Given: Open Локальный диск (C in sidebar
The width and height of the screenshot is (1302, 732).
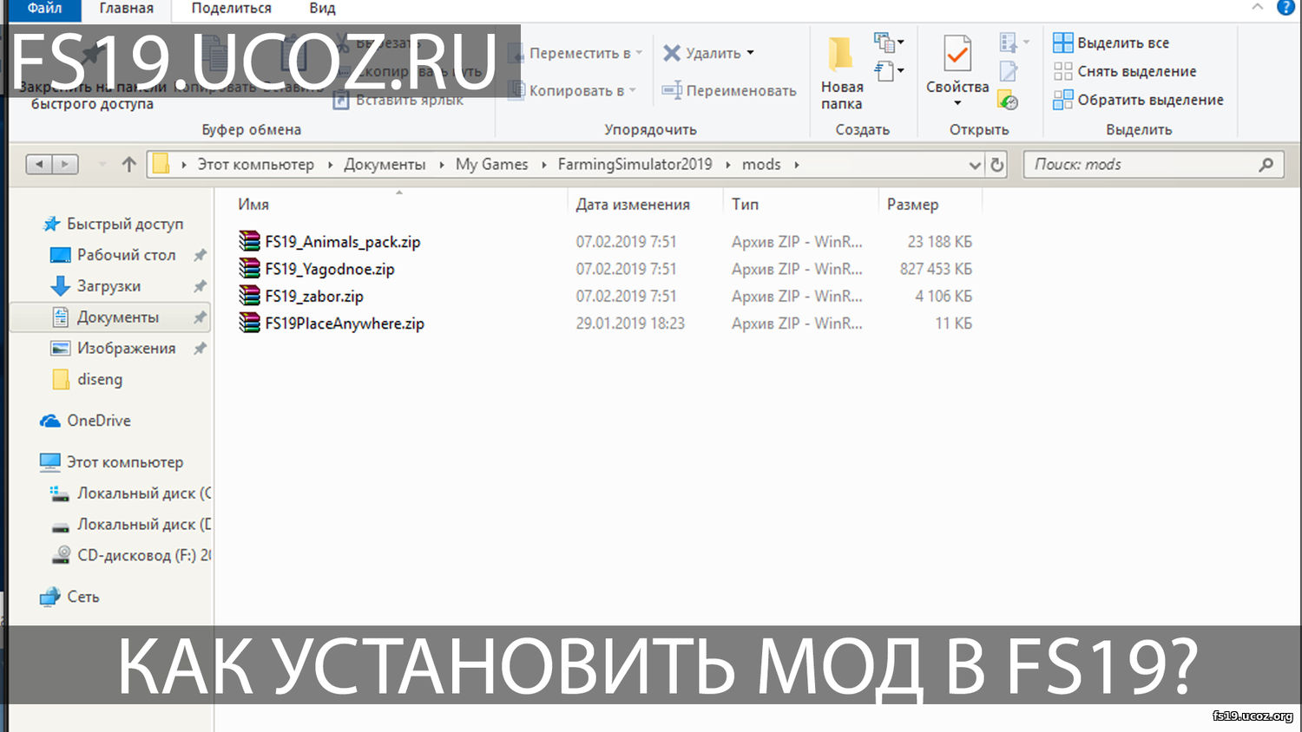Looking at the screenshot, I should (130, 493).
